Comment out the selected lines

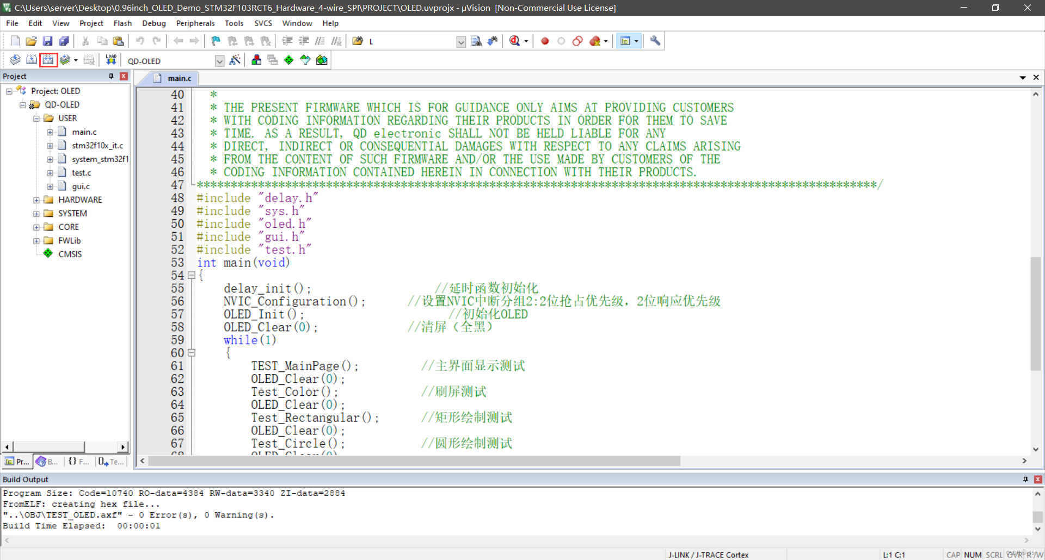tap(320, 41)
